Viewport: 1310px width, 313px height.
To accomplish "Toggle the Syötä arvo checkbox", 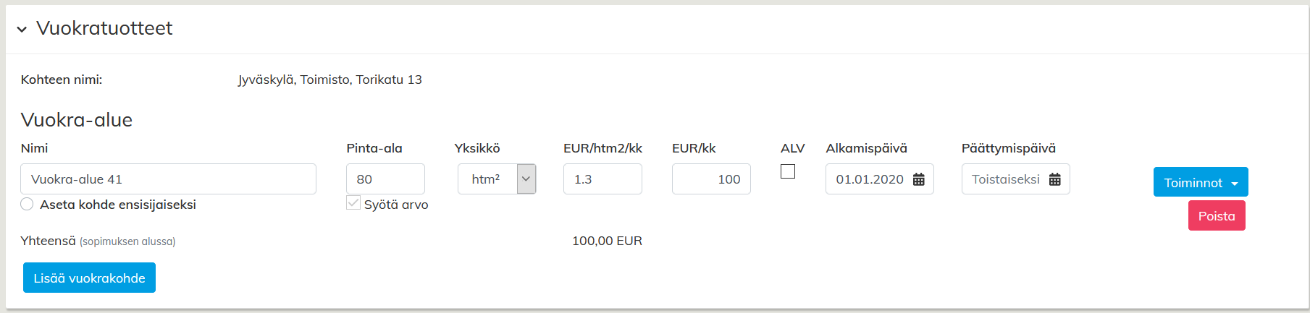I will 353,203.
